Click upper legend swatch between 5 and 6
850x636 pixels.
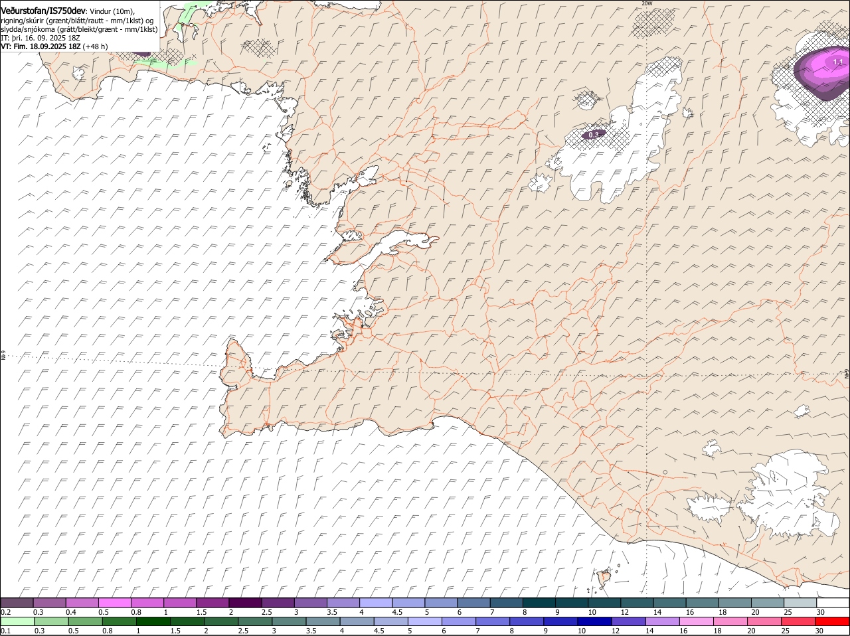point(442,603)
